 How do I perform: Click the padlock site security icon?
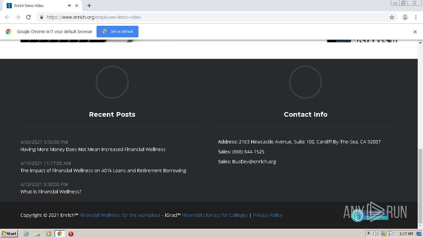tap(41, 17)
